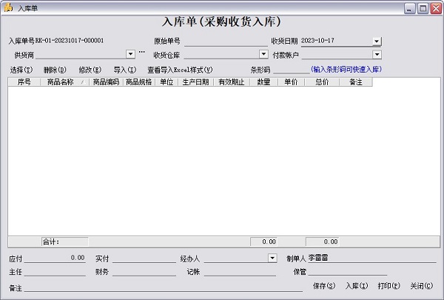Click 查看导入Excel样式(V)
The height and width of the screenshot is (300, 444).
180,70
